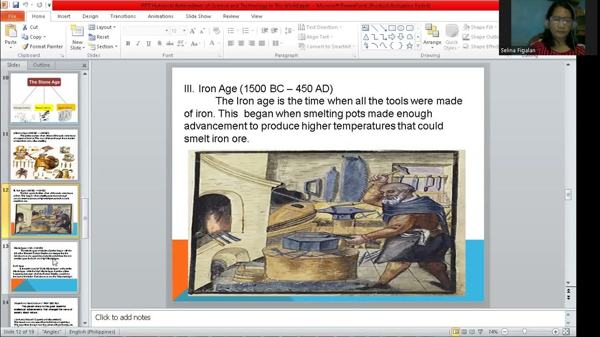Expand the shapes gallery More arrow
The width and height of the screenshot is (600, 337).
[x=418, y=46]
